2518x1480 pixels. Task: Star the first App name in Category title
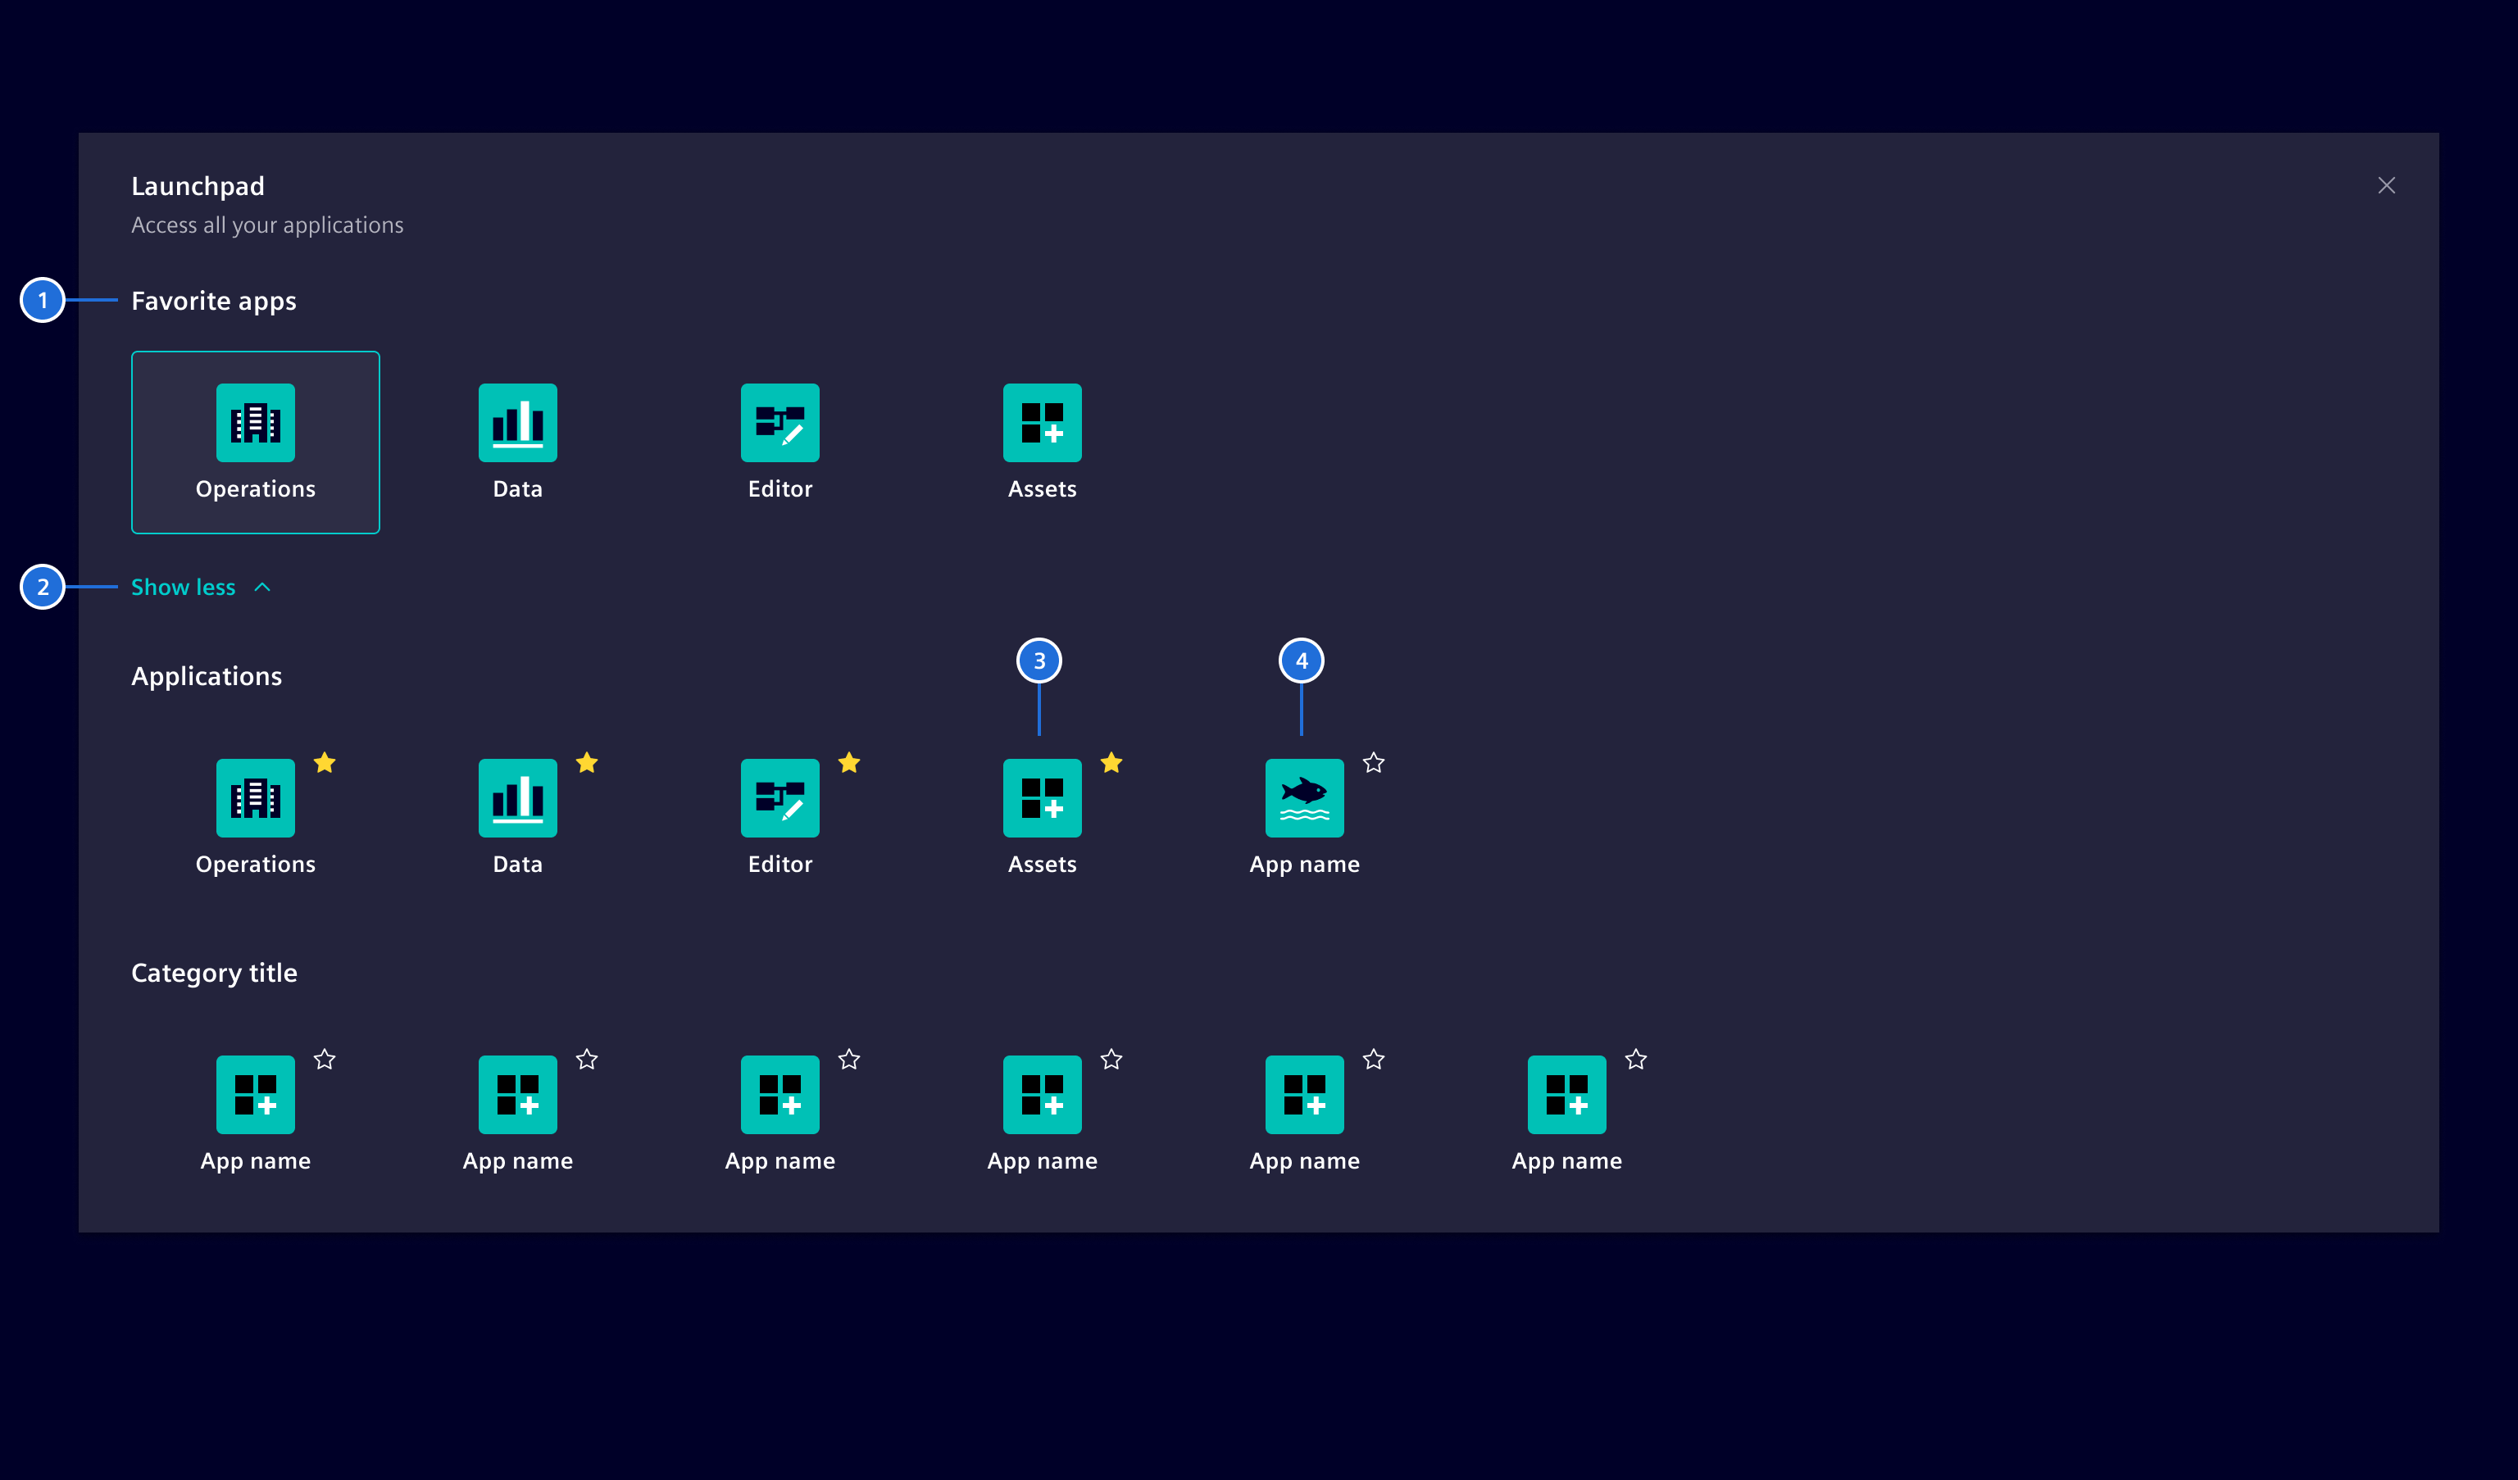(325, 1060)
